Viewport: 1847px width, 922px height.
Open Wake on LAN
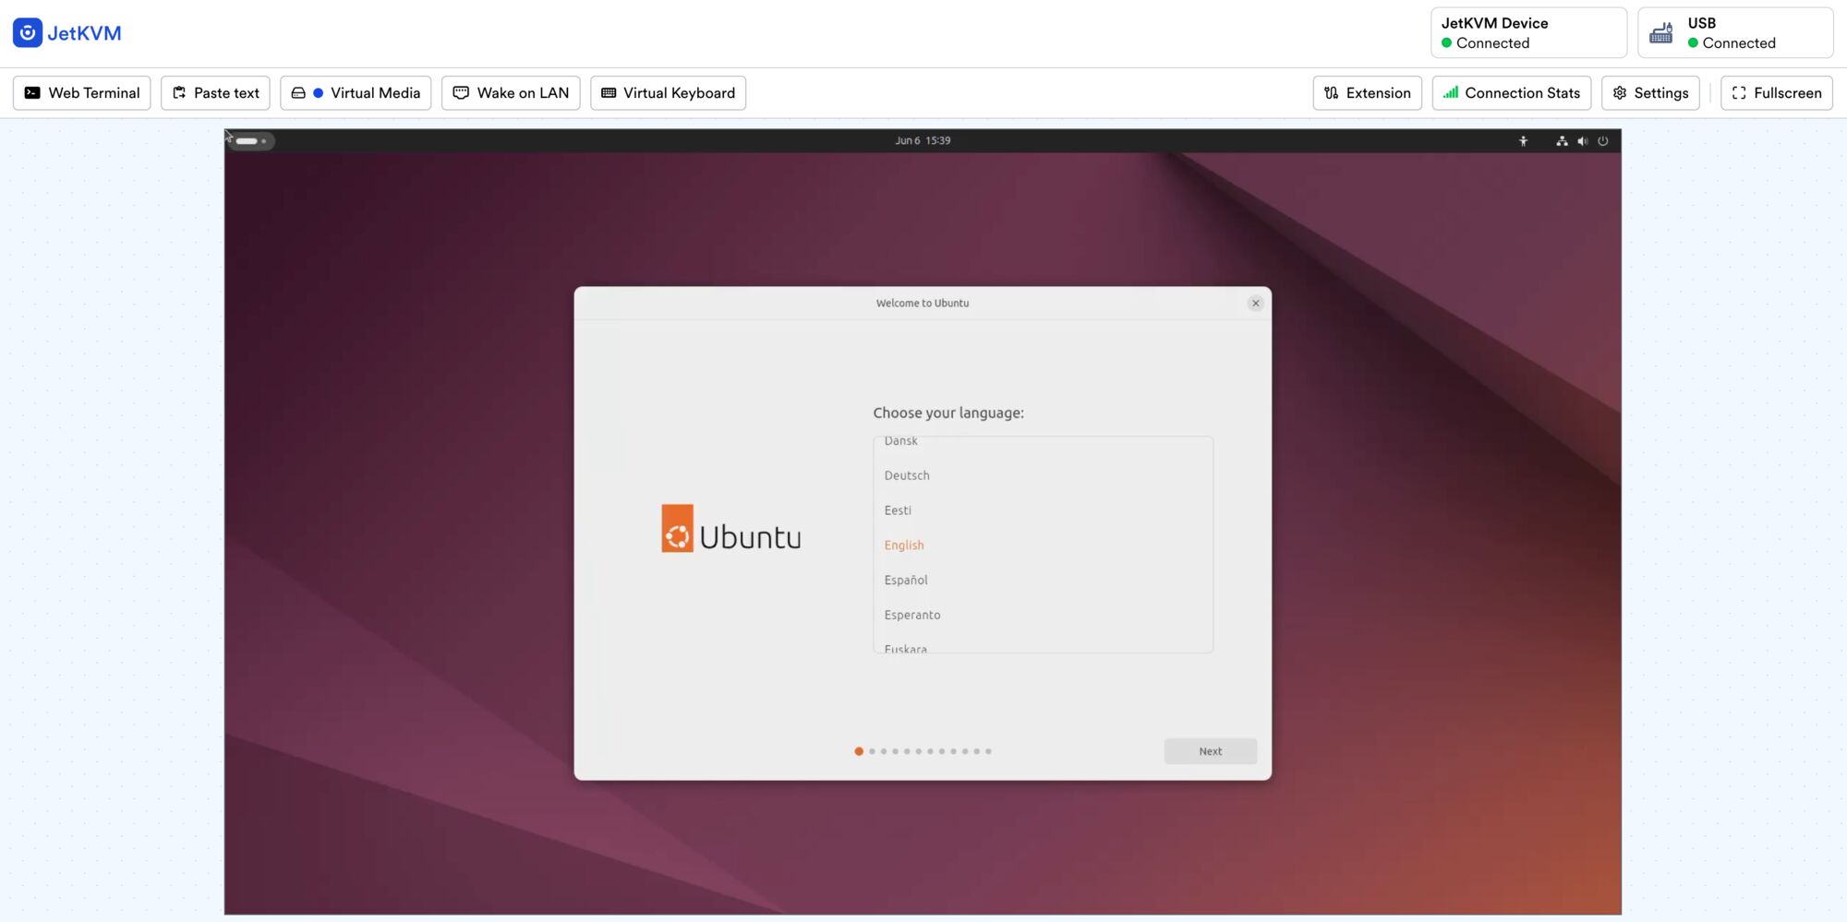pyautogui.click(x=511, y=93)
